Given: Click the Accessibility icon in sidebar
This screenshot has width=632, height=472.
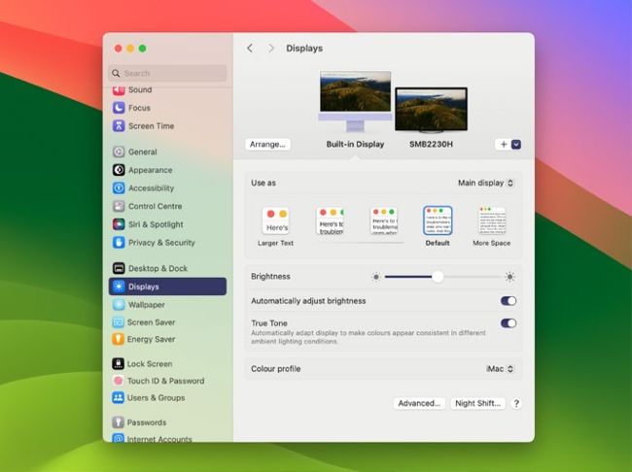Looking at the screenshot, I should (119, 188).
